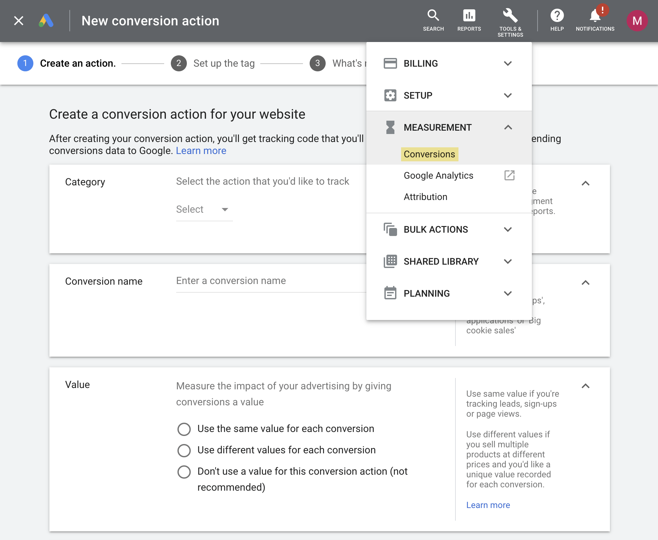Open the Help question mark icon
The height and width of the screenshot is (540, 658).
click(557, 15)
